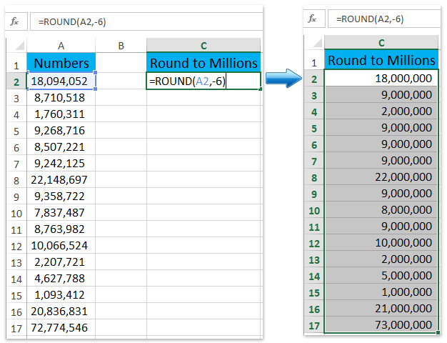Select column C header in left sheet
Image resolution: width=447 pixels, height=343 pixels.
click(204, 46)
